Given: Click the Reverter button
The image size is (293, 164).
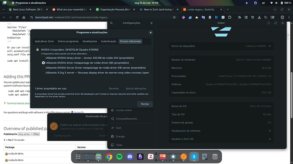Looking at the screenshot, I should click(114, 88).
